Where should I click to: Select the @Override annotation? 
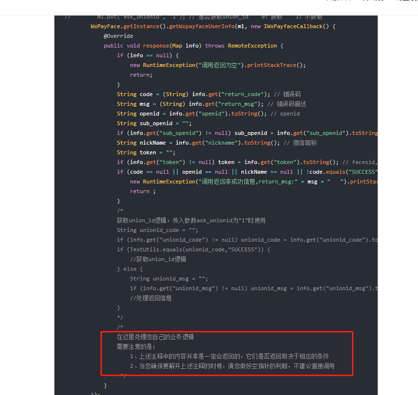pos(118,36)
